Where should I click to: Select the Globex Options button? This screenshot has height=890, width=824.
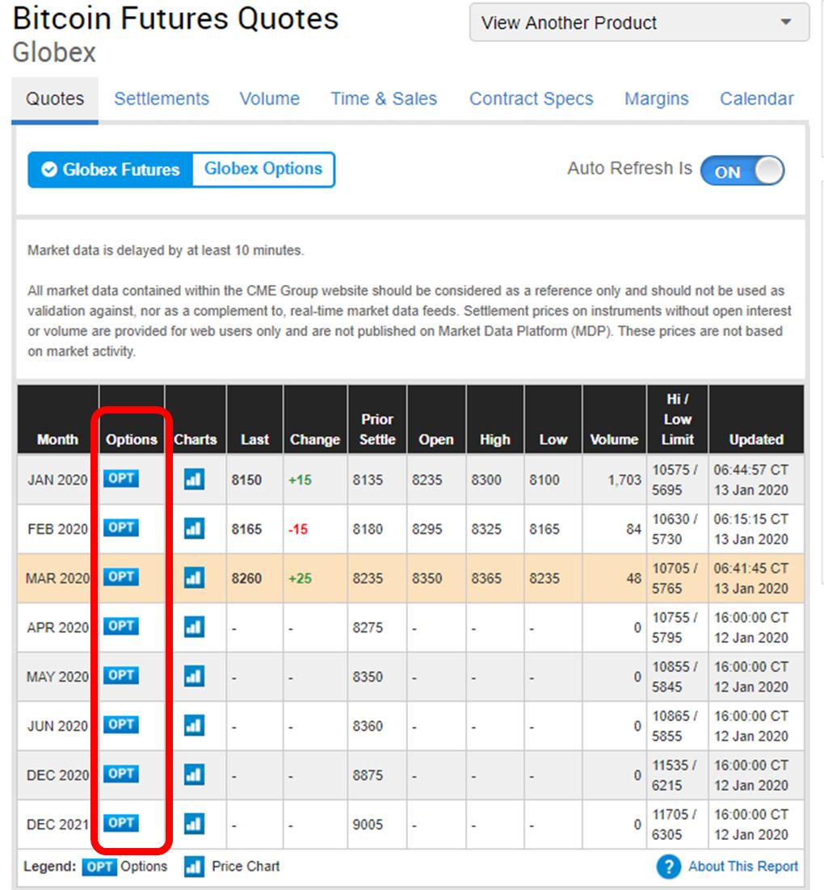(263, 169)
